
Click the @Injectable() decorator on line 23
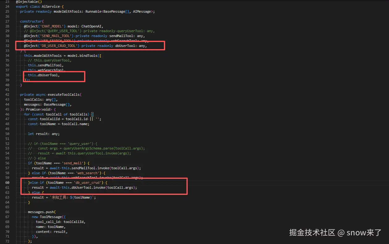click(x=29, y=2)
